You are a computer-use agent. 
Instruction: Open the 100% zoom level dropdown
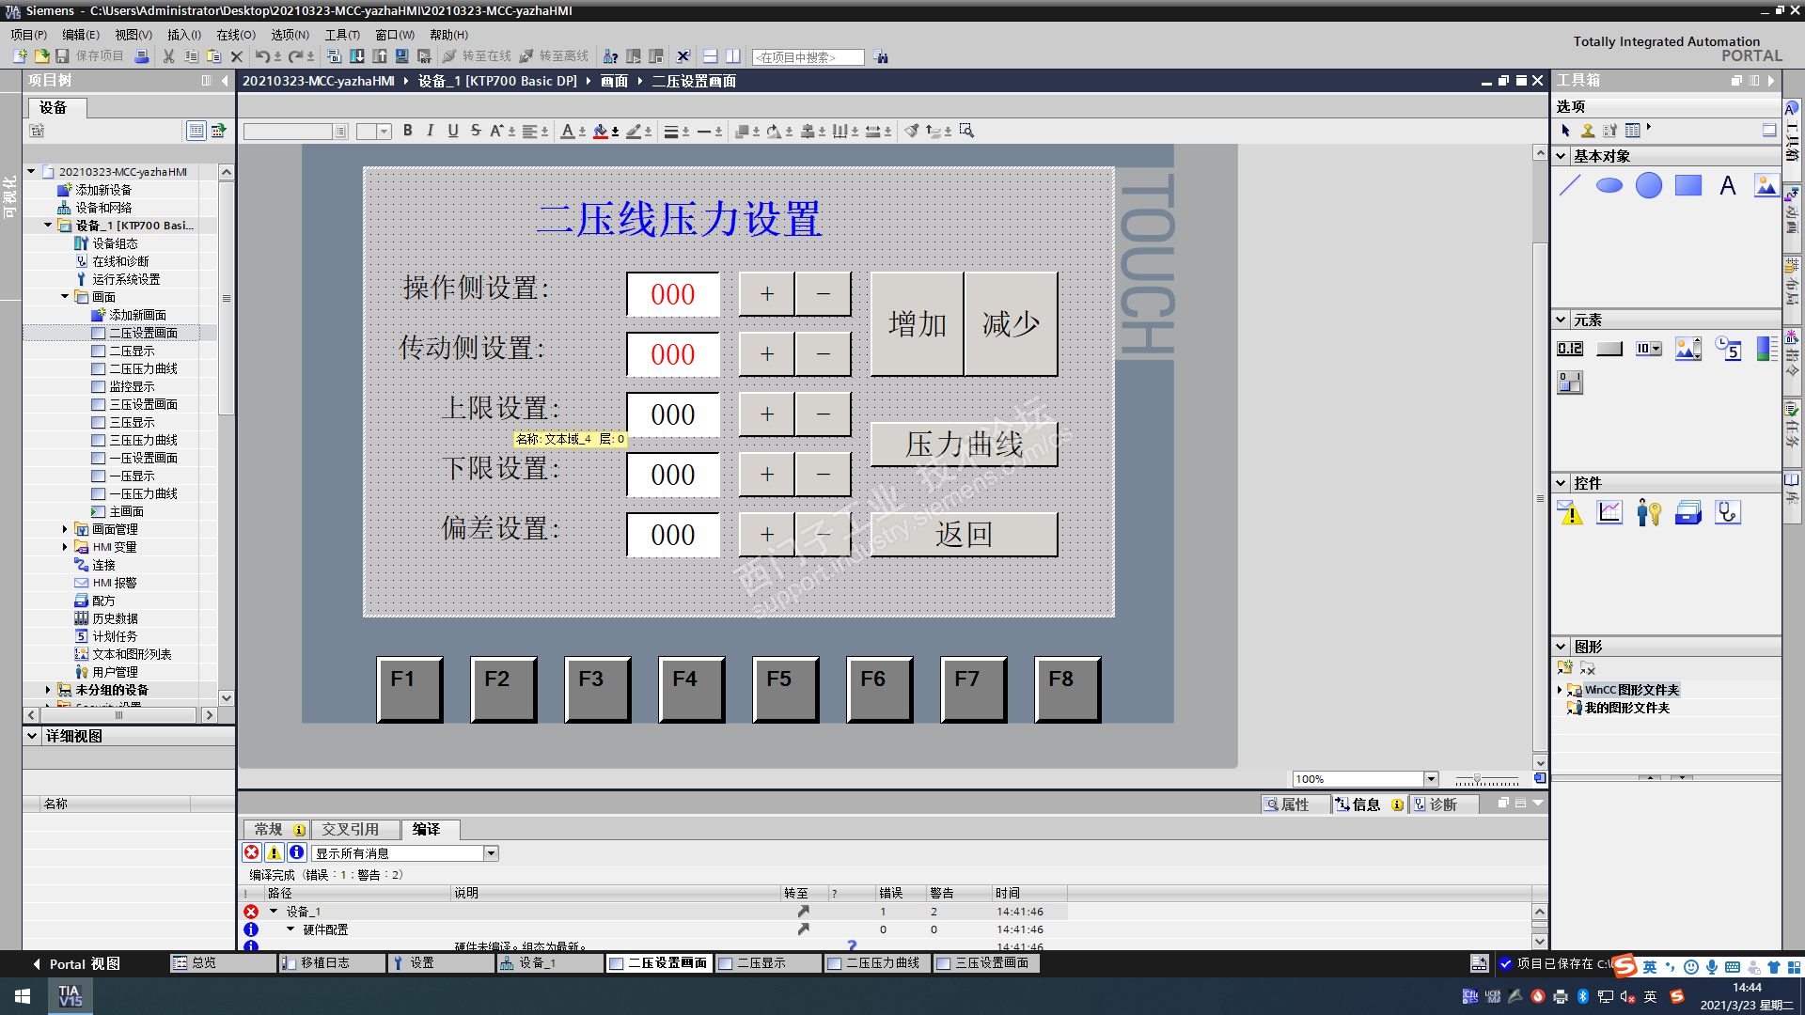coord(1431,778)
